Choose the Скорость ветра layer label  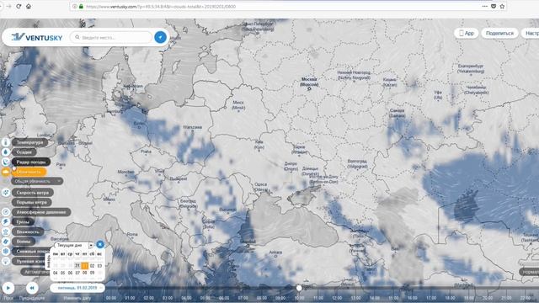click(x=33, y=193)
